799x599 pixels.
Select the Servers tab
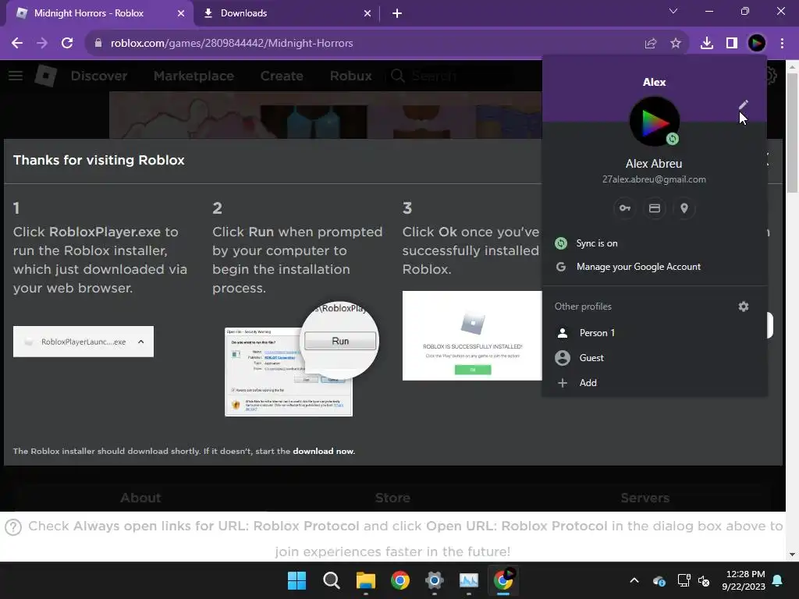pyautogui.click(x=645, y=498)
